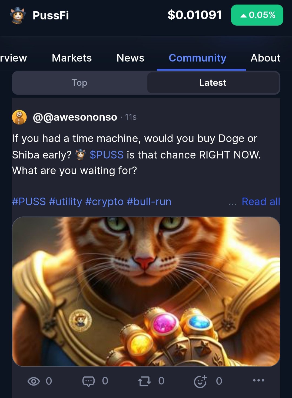Select the Community tab

tap(198, 58)
